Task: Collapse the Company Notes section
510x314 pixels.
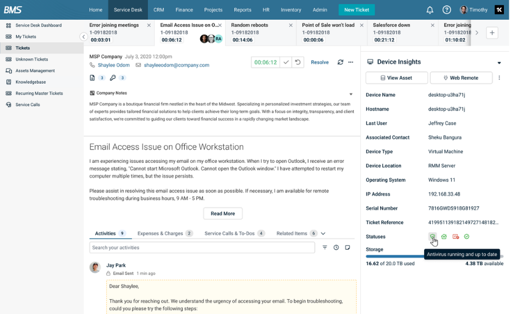Action: pos(351,94)
